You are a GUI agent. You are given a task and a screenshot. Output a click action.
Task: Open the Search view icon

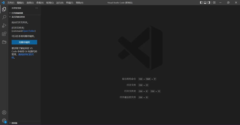click(4, 17)
